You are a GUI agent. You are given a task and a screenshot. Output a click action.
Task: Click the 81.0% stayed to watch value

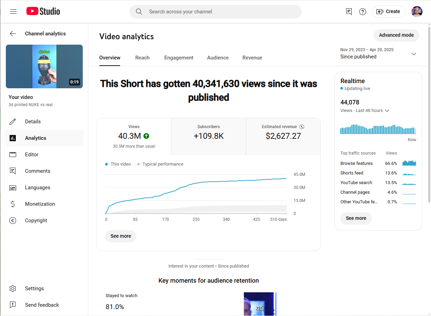point(115,307)
